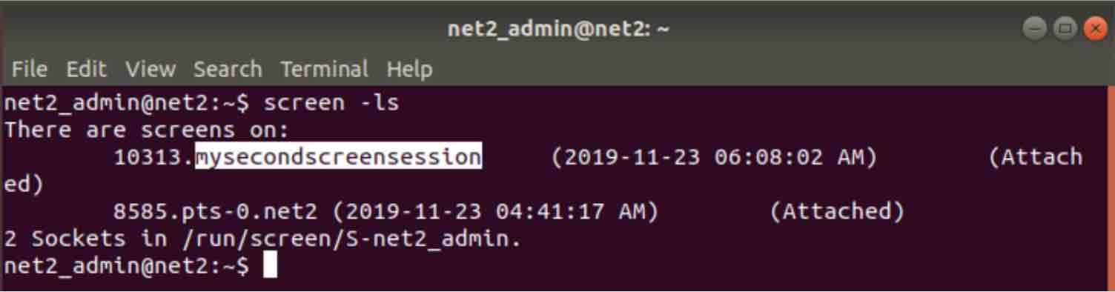The image size is (1115, 292).
Task: Open the File menu
Action: point(30,70)
